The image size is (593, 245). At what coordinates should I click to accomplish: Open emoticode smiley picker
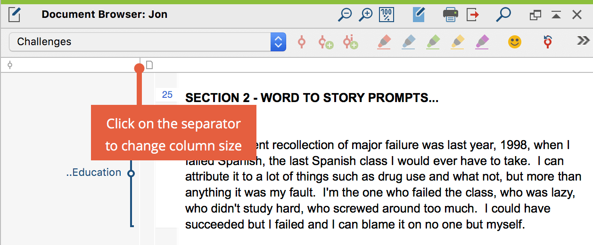(x=515, y=42)
